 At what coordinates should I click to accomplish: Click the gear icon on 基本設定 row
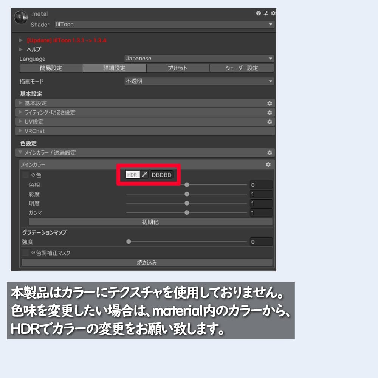pos(269,103)
